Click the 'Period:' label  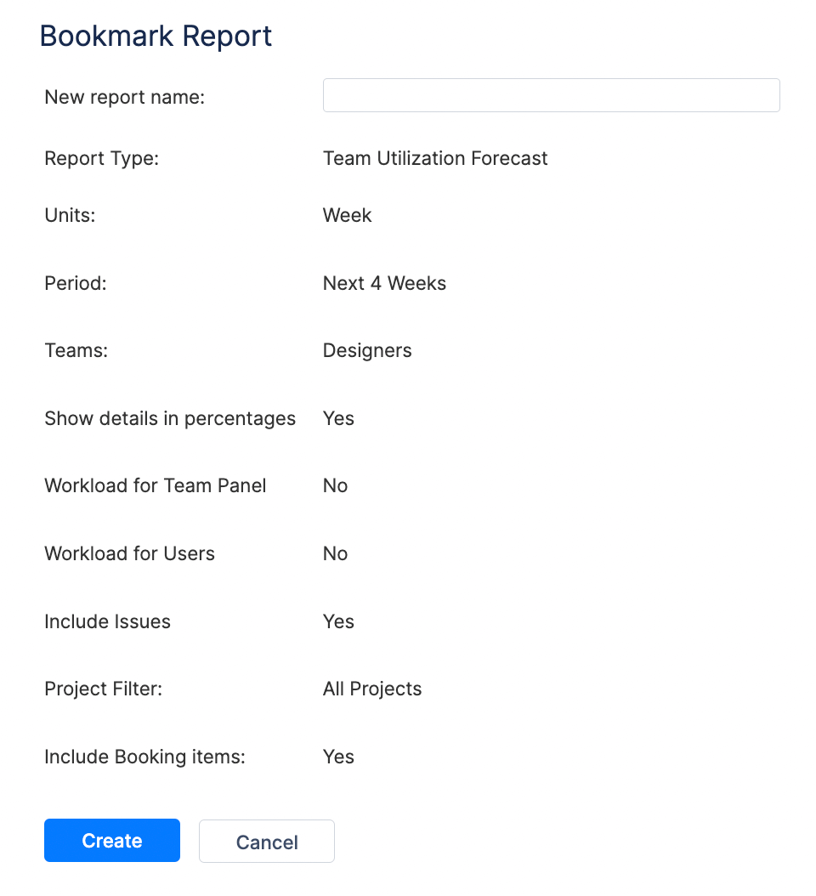tap(76, 283)
